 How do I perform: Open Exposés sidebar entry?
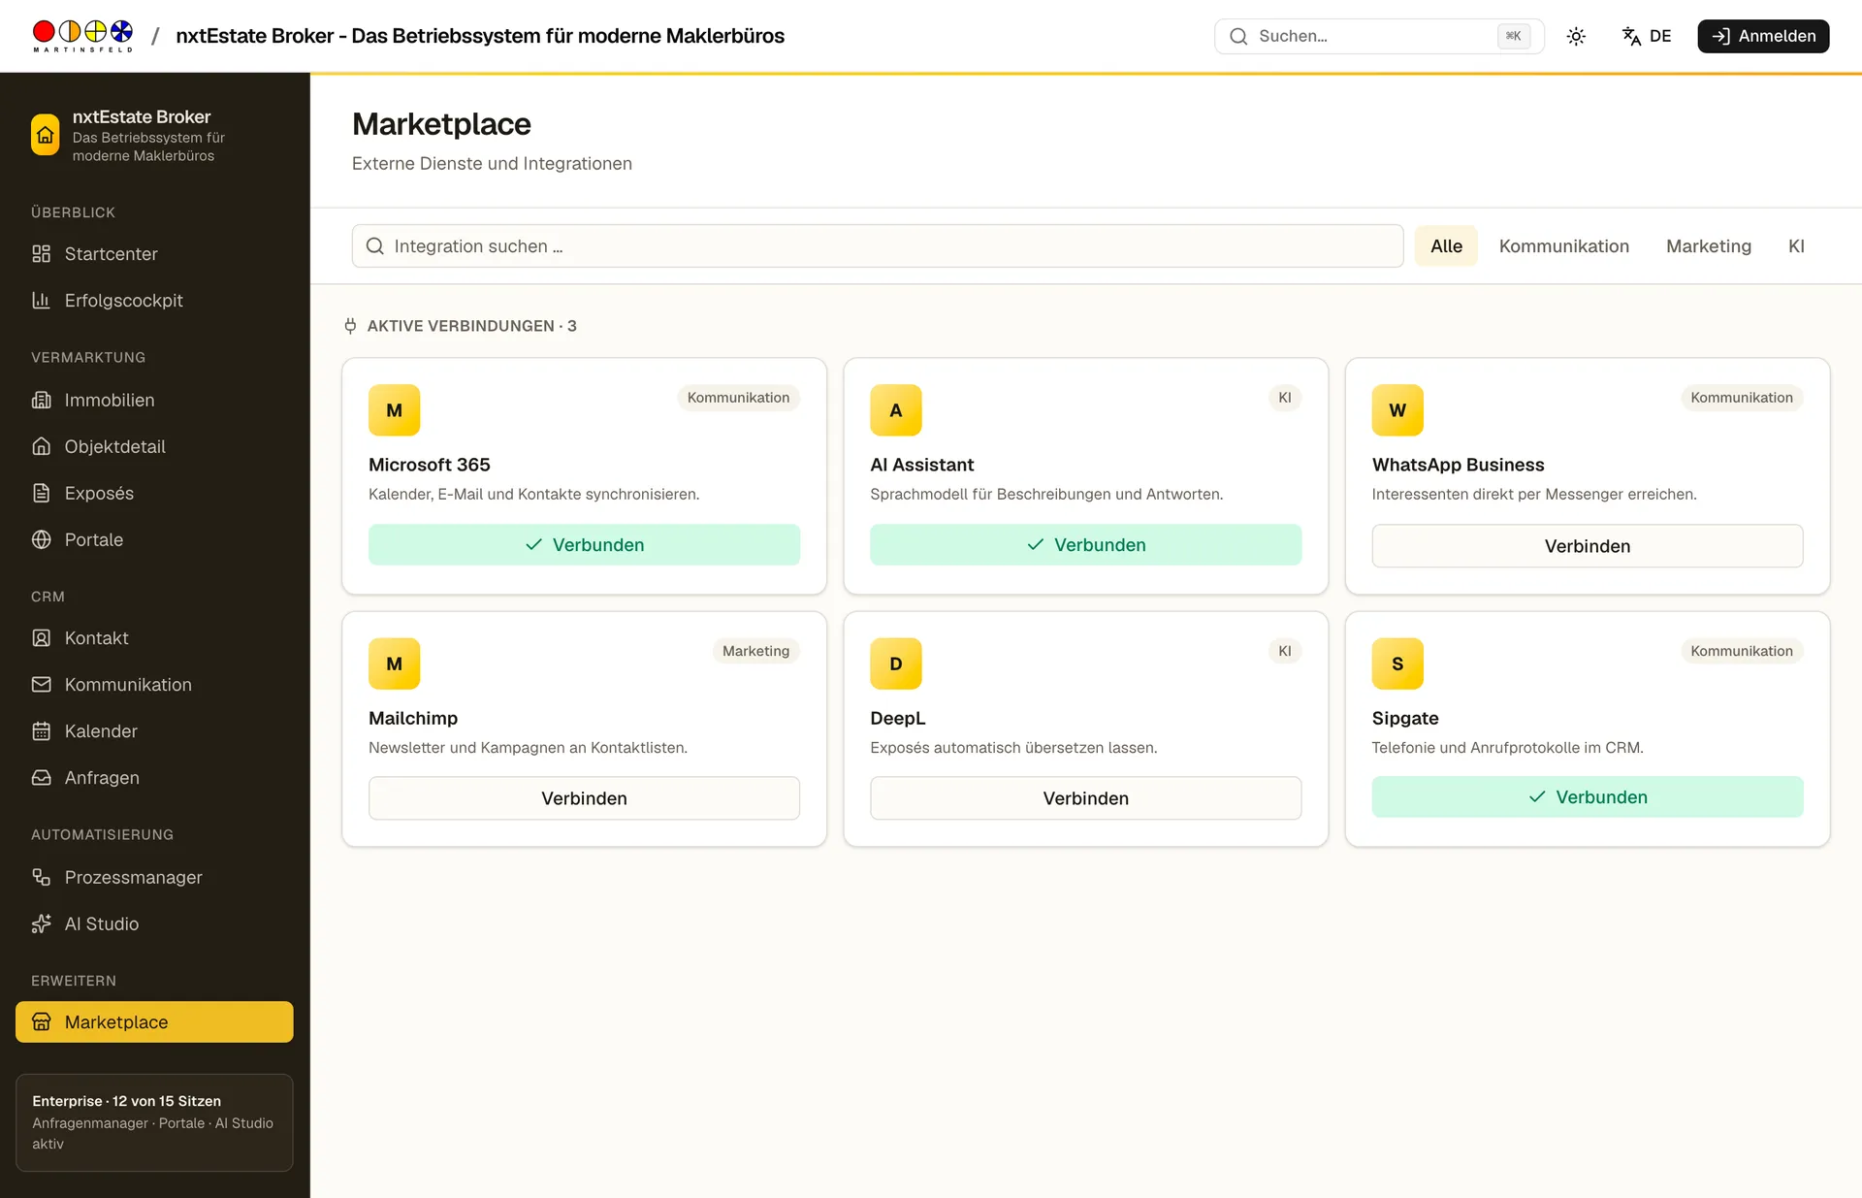154,493
